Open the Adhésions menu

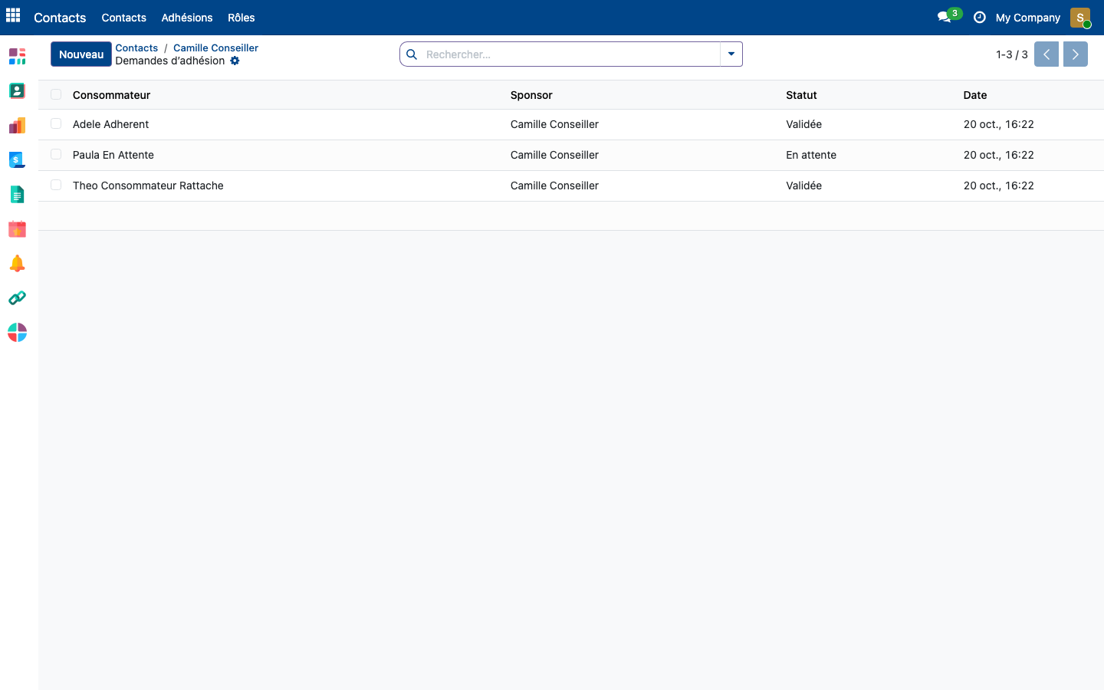(x=187, y=18)
